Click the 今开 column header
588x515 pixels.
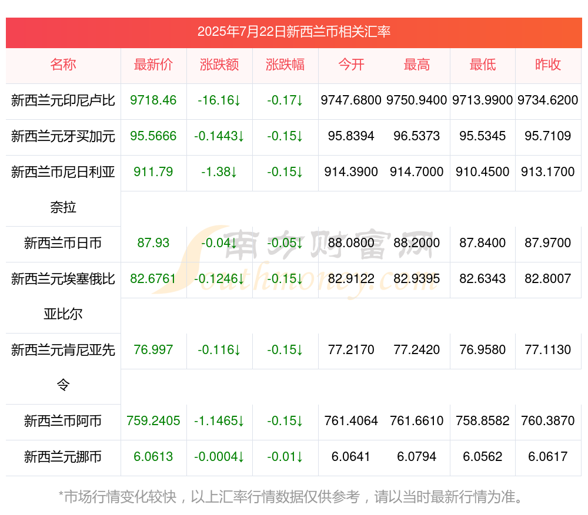pos(351,65)
